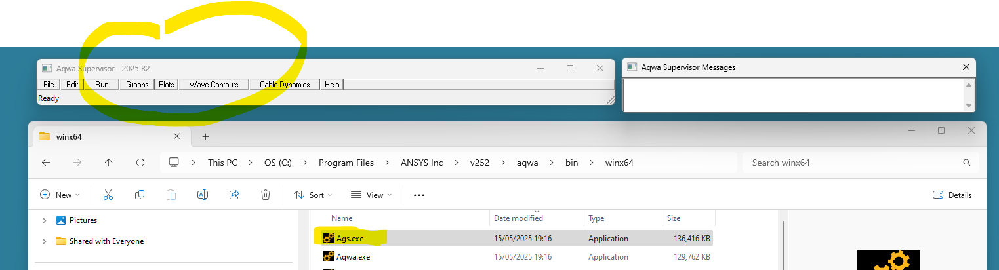This screenshot has height=270, width=999.
Task: Click inside the Aqwa Supervisor Messages text area
Action: (792, 95)
